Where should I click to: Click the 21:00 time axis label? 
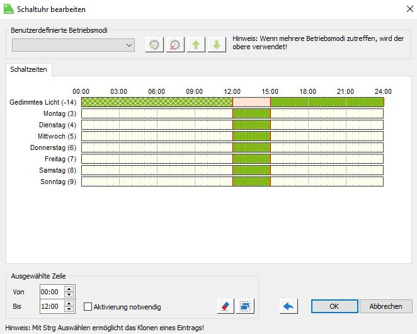pyautogui.click(x=345, y=91)
